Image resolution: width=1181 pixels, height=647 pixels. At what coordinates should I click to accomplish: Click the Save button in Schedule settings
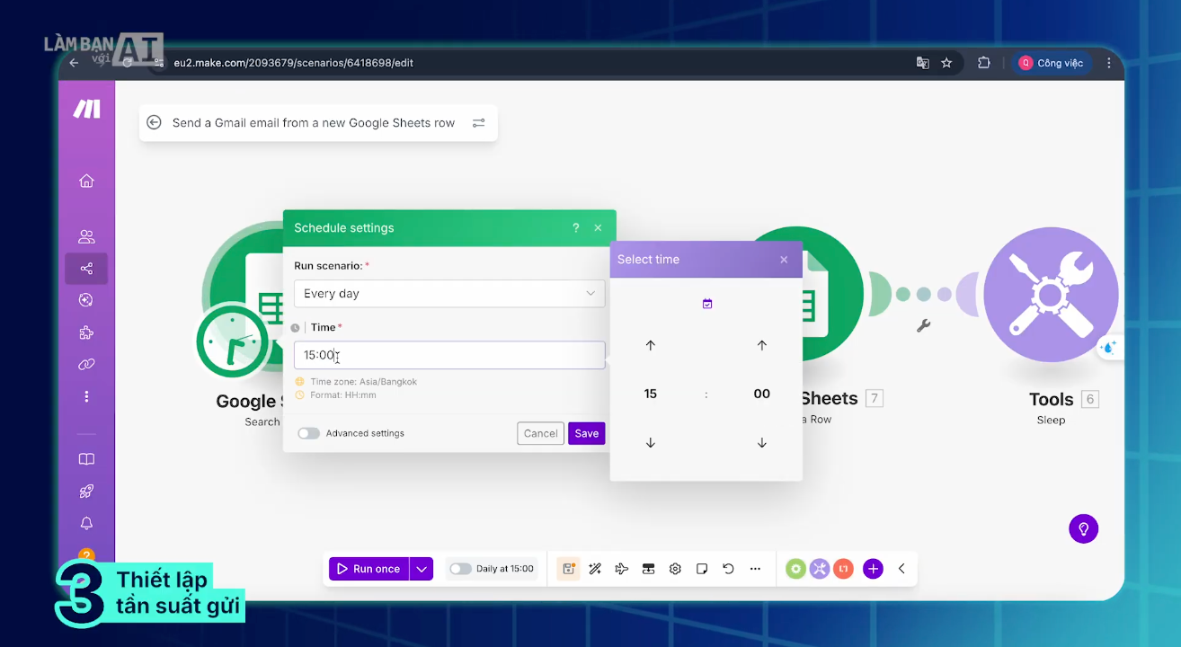coord(586,433)
